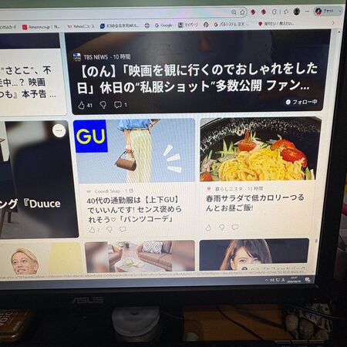This screenshot has height=347, width=347.
Task: Expand bookmarks bar overflow chevron
Action: (333, 22)
